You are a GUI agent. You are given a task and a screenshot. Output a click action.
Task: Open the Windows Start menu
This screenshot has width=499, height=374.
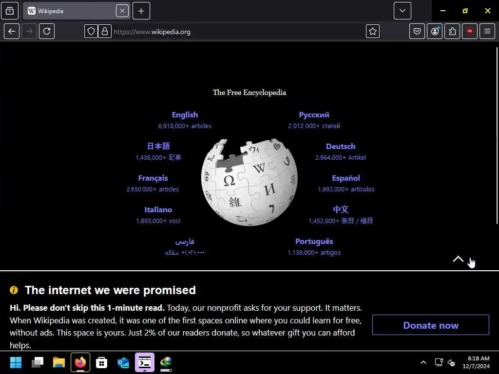point(16,362)
